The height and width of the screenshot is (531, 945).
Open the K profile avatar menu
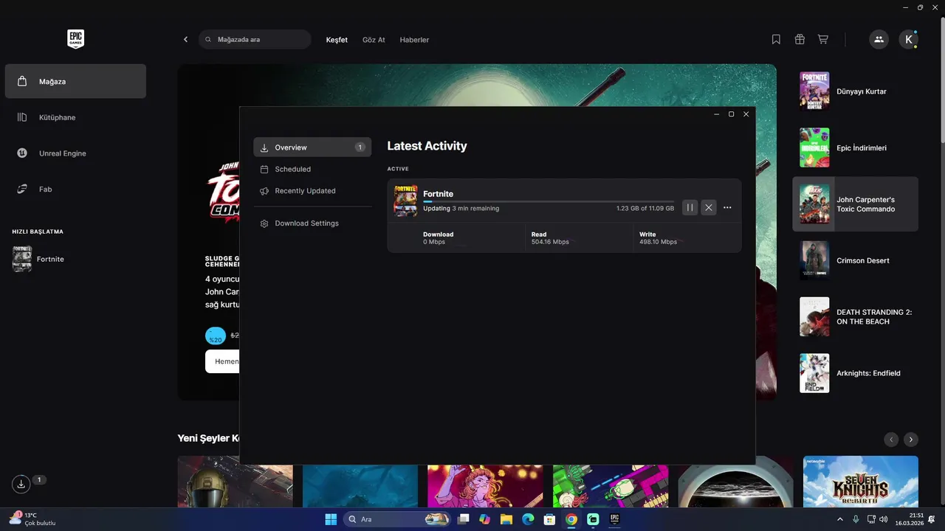pos(908,40)
